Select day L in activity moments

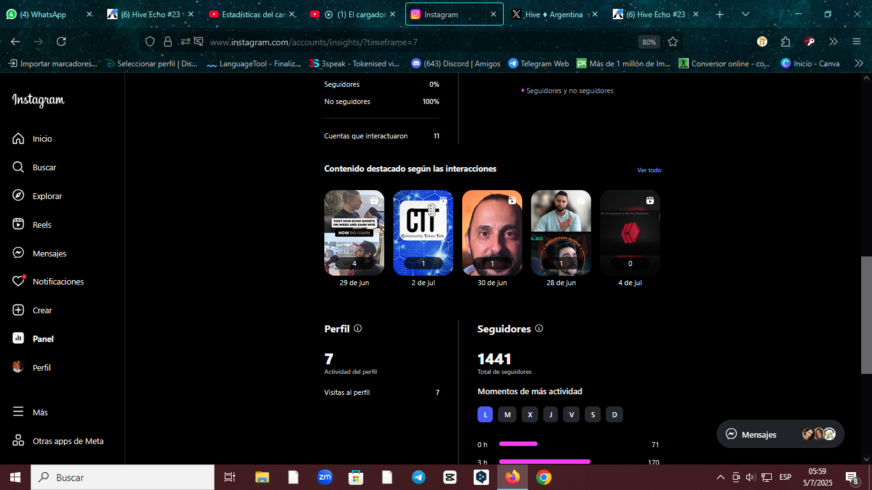tap(485, 415)
